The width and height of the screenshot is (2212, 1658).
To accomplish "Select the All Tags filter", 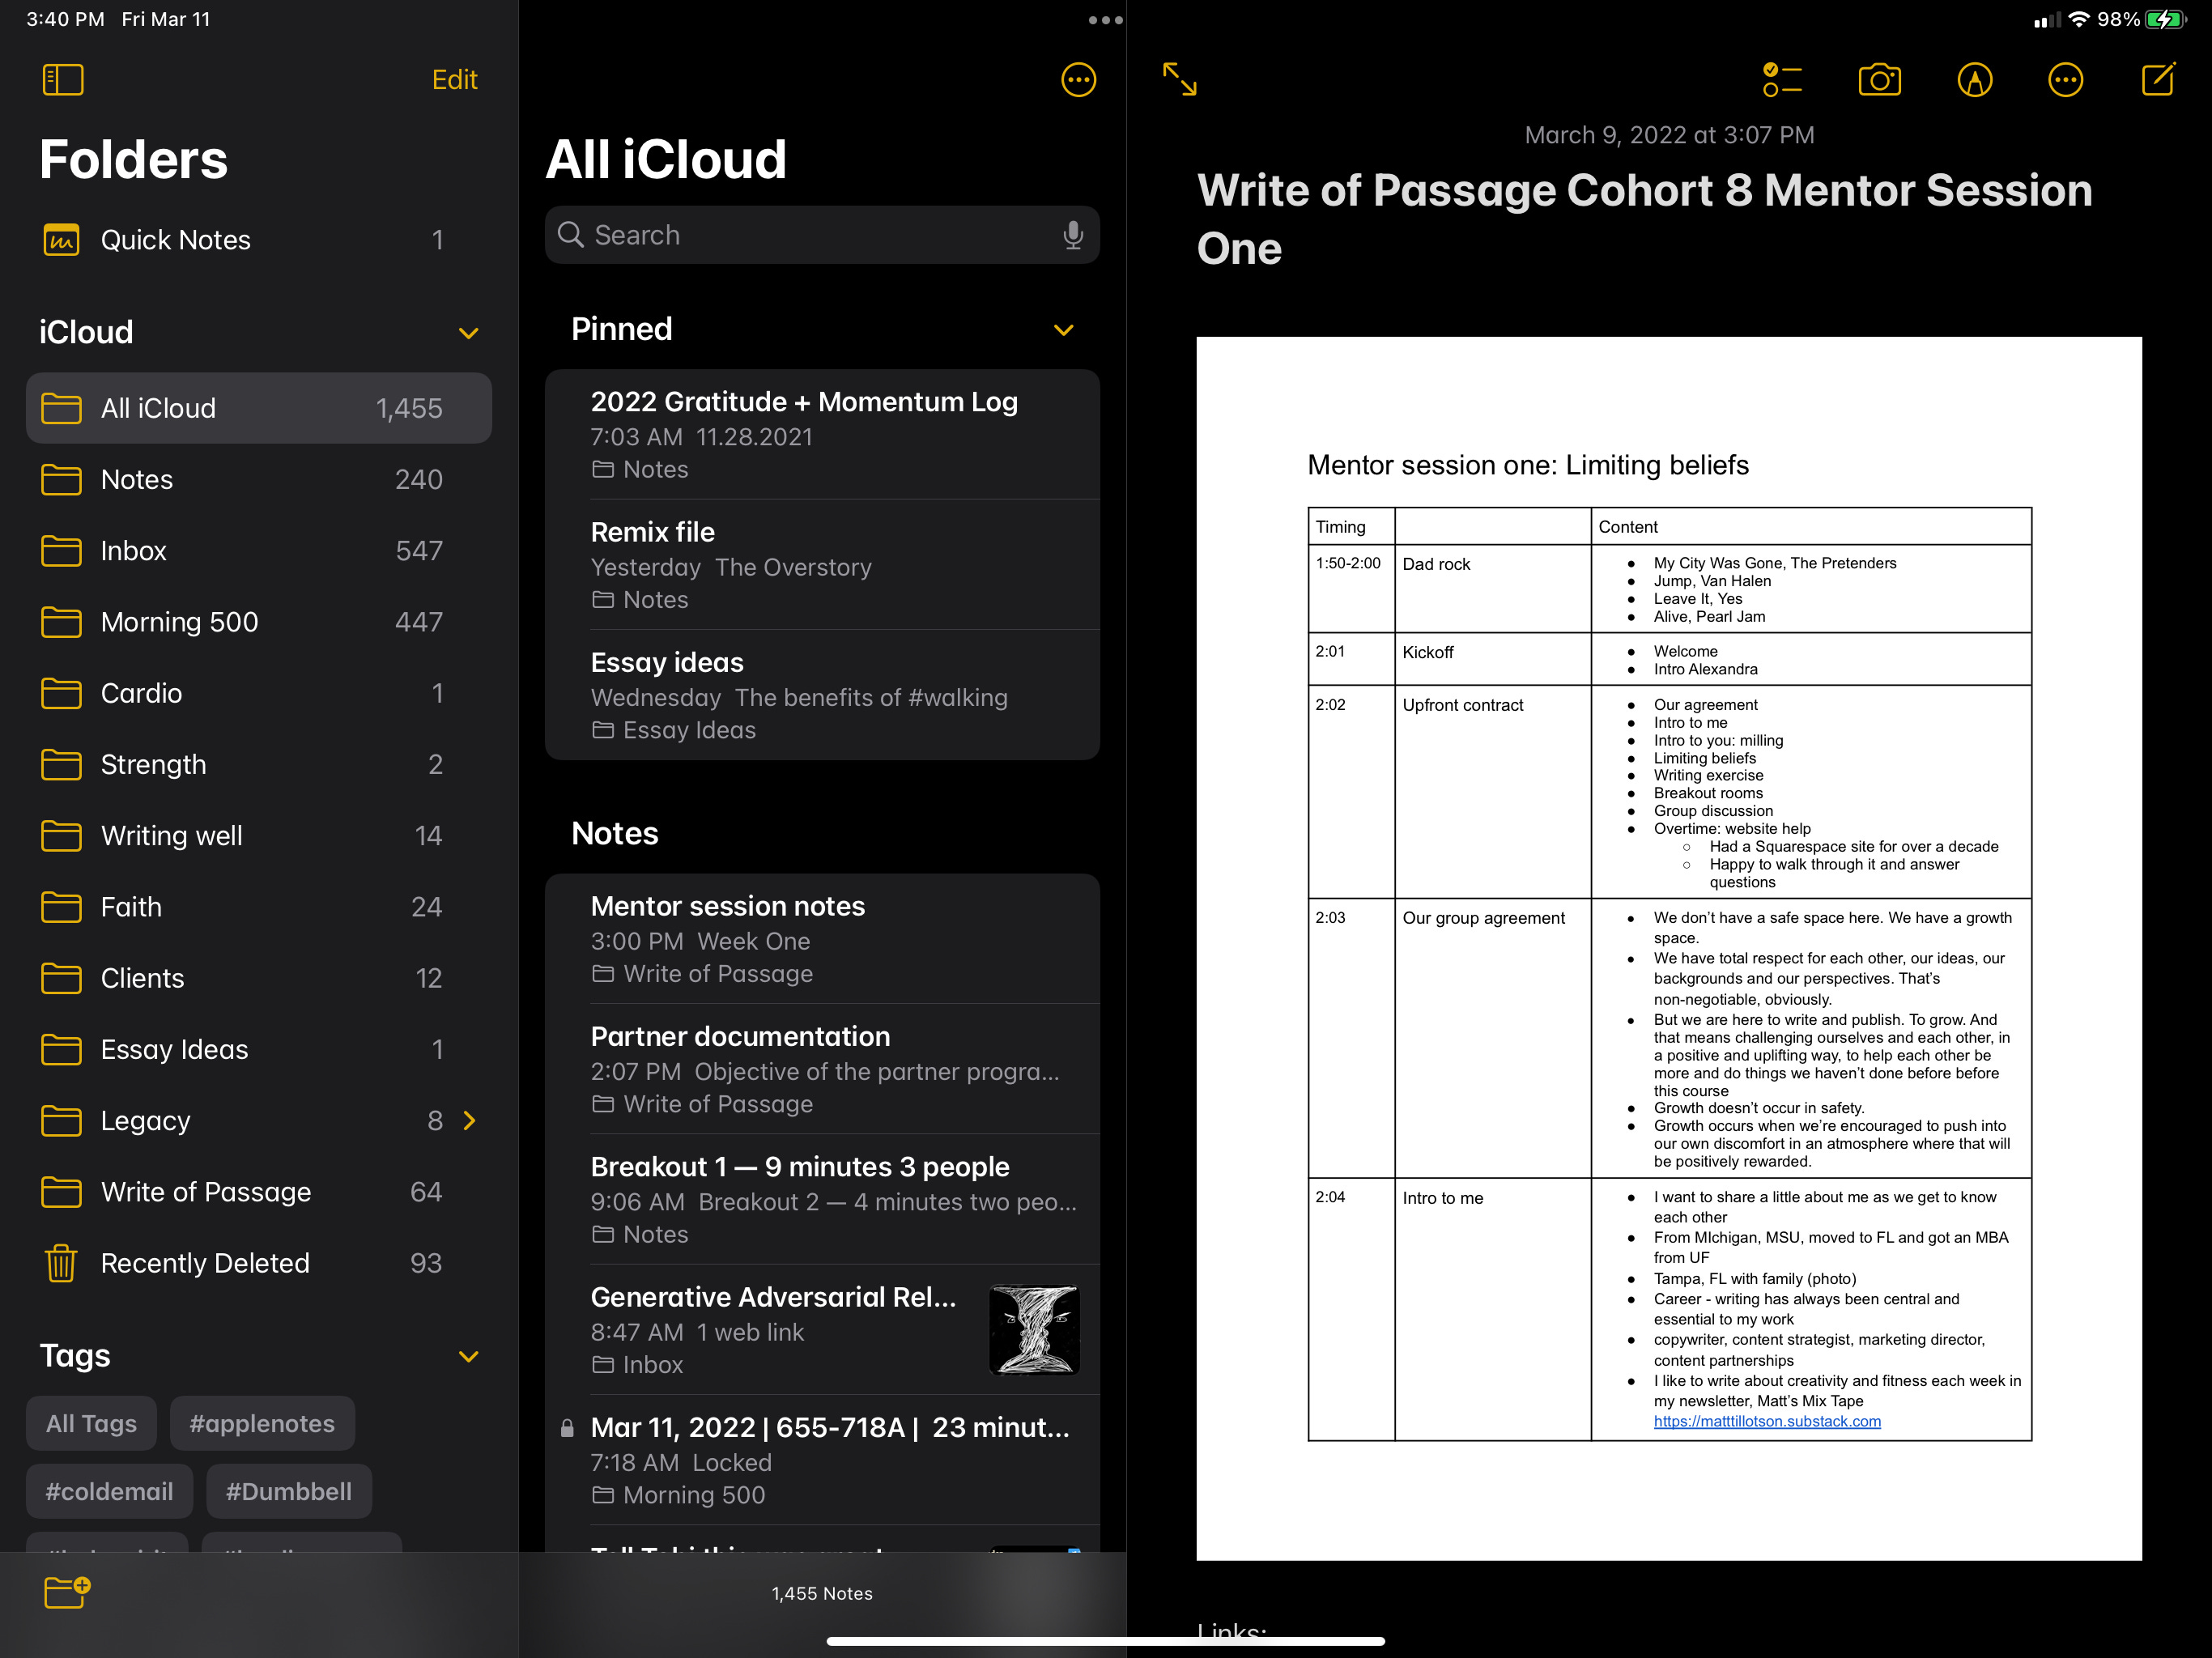I will point(91,1423).
